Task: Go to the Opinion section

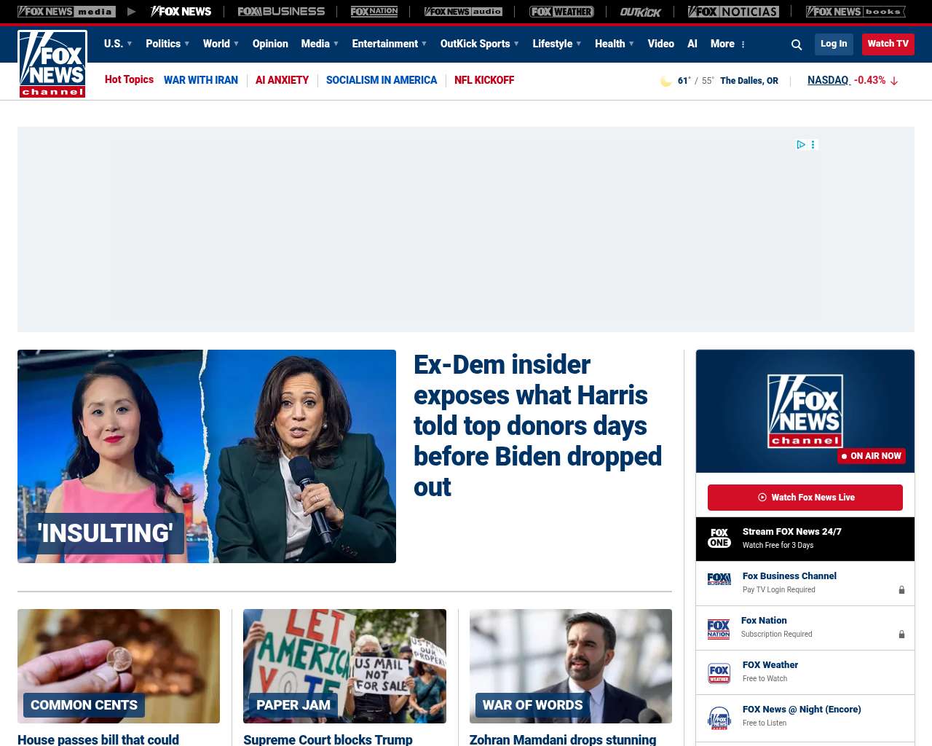Action: click(x=270, y=44)
